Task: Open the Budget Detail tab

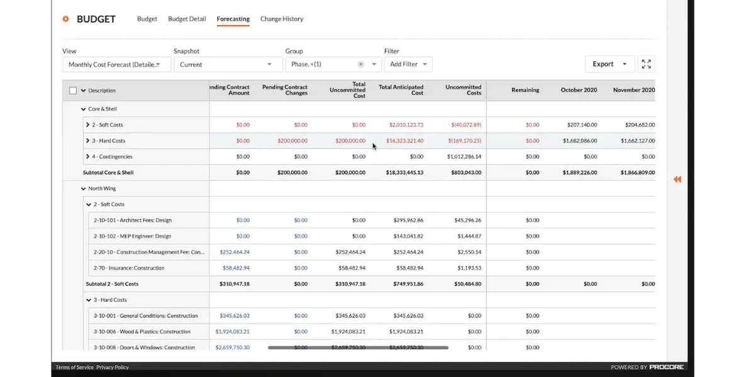Action: pyautogui.click(x=187, y=19)
